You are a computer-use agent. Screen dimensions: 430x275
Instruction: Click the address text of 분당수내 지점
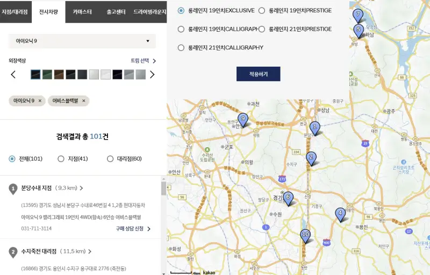[x=83, y=205]
